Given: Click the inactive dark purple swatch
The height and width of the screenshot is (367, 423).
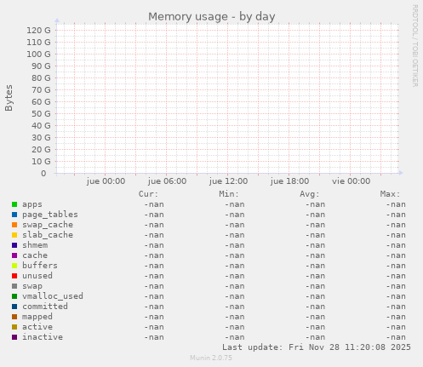Looking at the screenshot, I should (14, 337).
